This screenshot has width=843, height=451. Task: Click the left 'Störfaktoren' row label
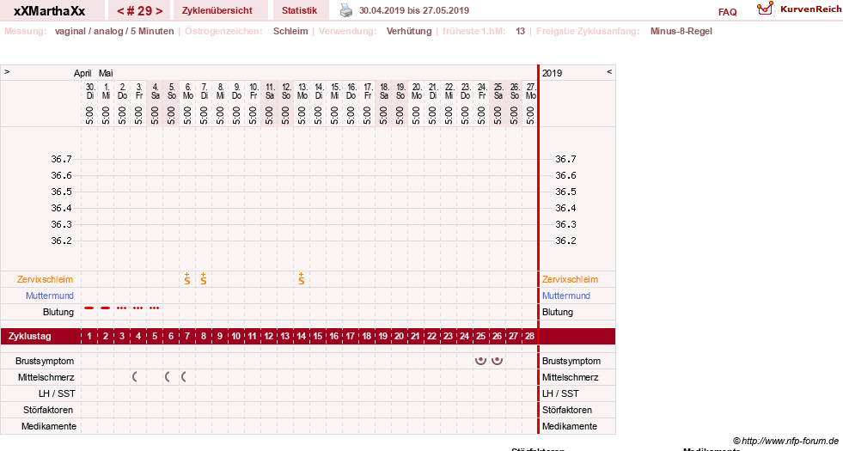[48, 410]
